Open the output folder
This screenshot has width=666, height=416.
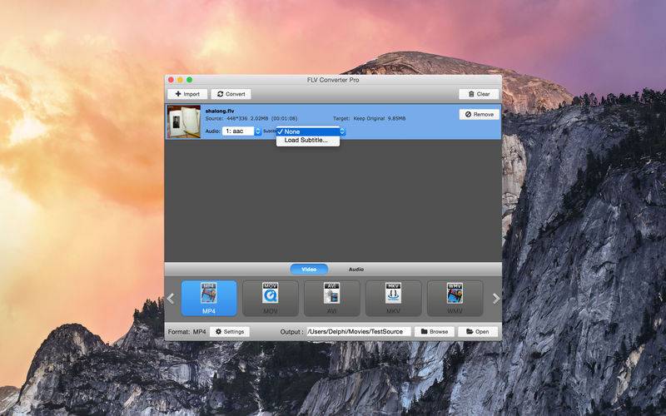pyautogui.click(x=478, y=331)
